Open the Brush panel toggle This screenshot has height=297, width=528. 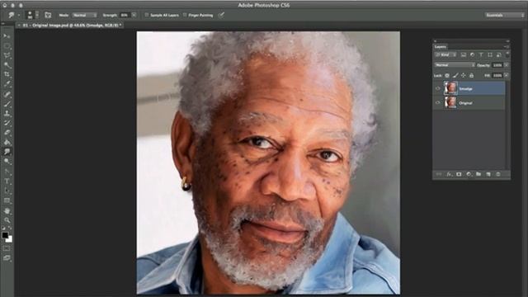[x=48, y=15]
